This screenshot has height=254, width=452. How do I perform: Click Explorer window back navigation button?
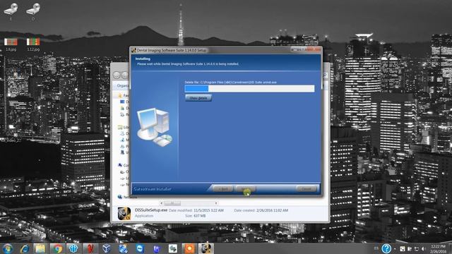click(x=117, y=75)
